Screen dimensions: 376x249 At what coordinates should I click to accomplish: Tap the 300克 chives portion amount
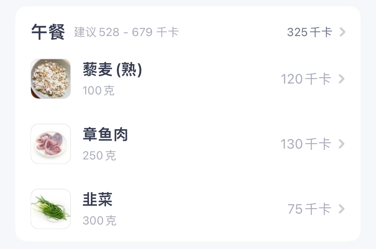tap(100, 221)
